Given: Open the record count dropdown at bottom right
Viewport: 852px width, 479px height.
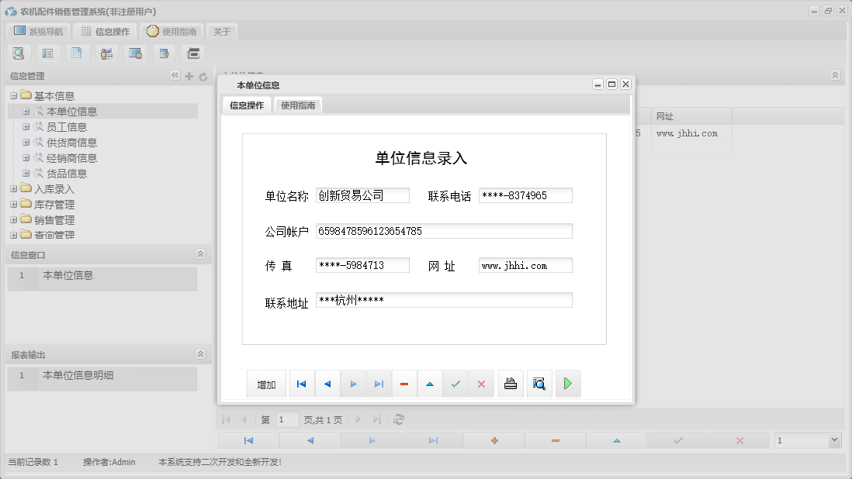Looking at the screenshot, I should click(835, 439).
